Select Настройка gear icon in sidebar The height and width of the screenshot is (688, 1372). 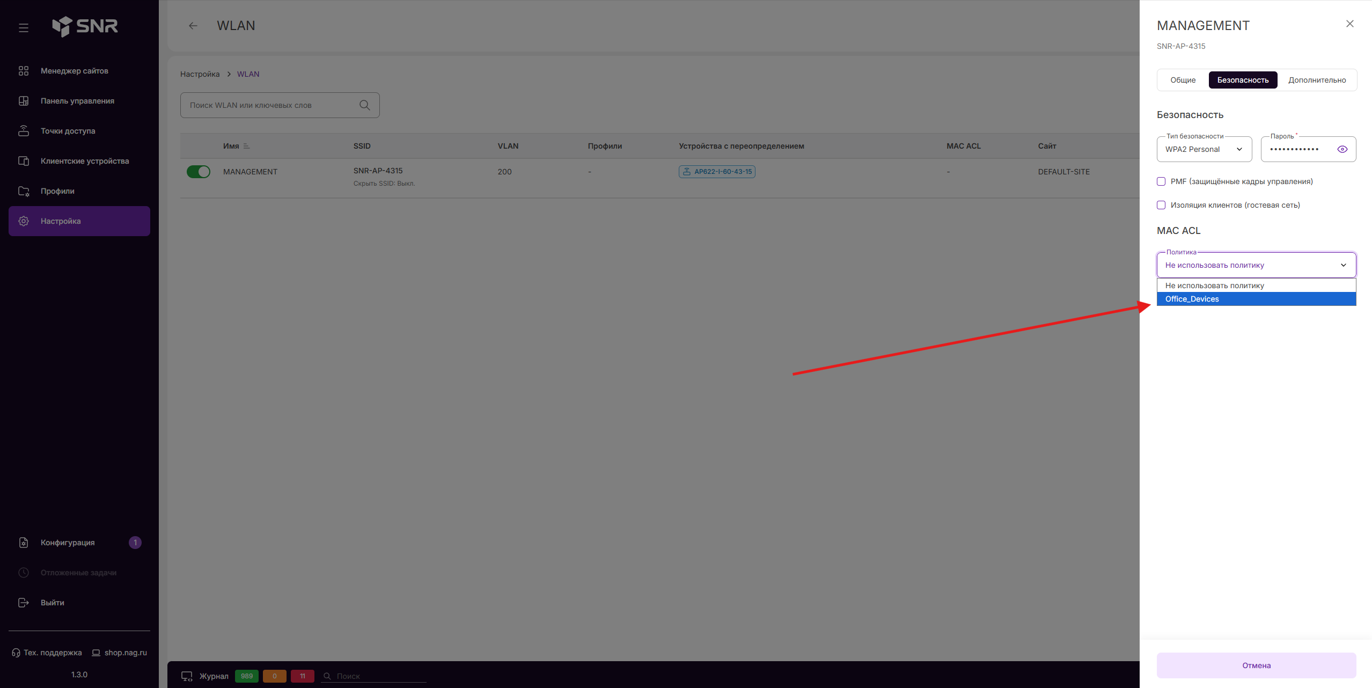[x=24, y=221]
